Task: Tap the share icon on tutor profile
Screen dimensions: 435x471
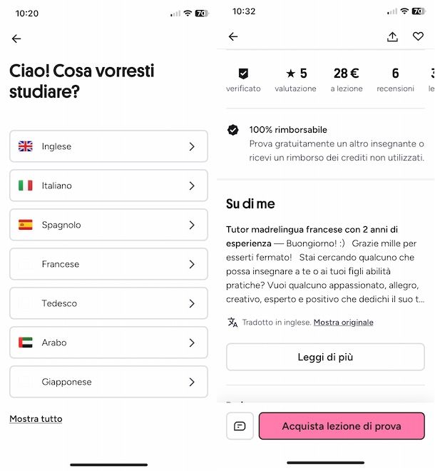Action: click(392, 36)
